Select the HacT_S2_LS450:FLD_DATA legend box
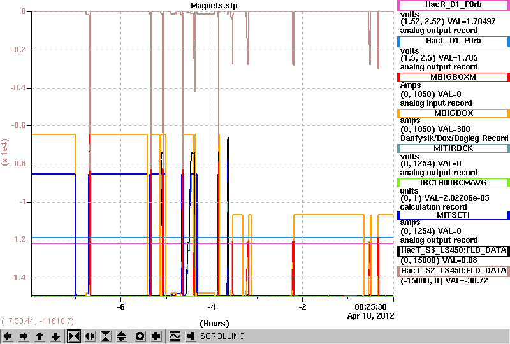Screen dimensions: 510x344 click(x=453, y=271)
